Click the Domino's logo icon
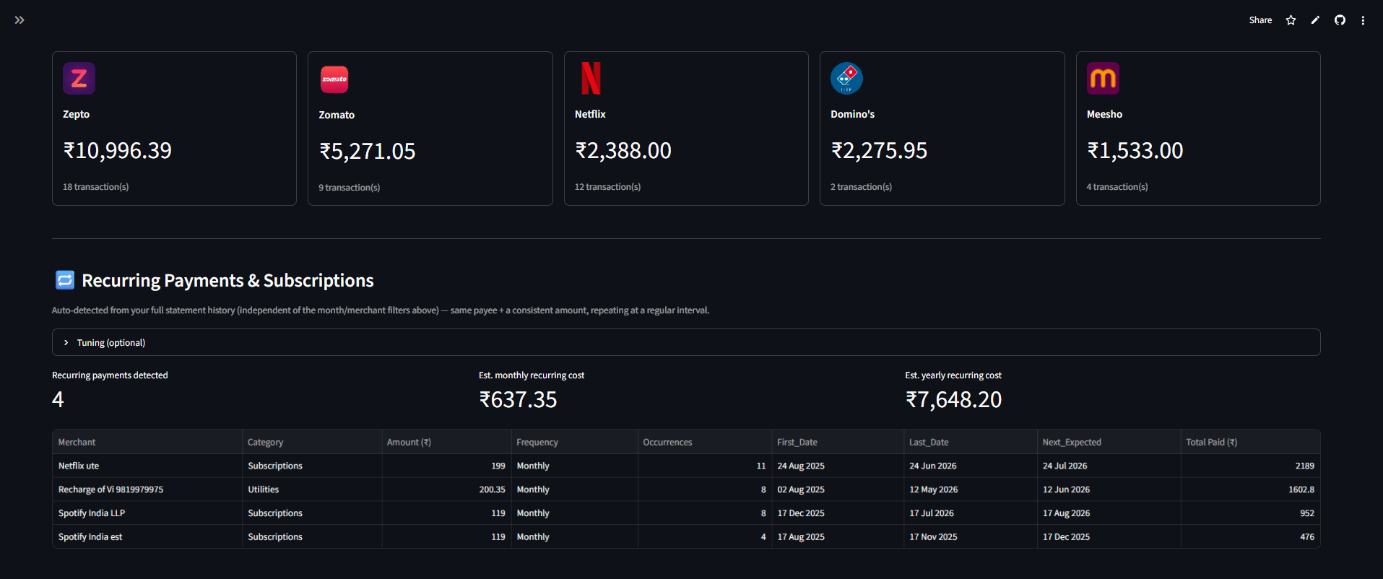 pos(846,78)
